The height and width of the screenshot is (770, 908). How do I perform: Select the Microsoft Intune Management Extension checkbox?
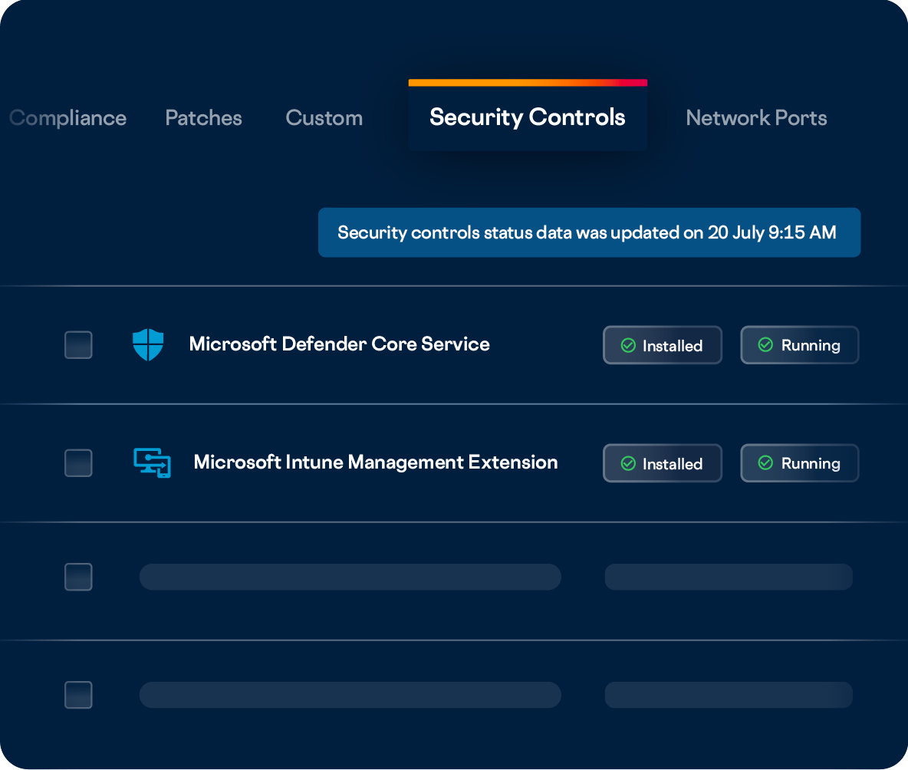click(78, 463)
